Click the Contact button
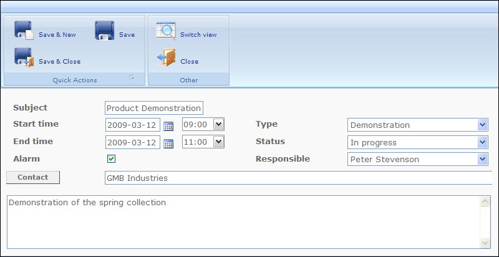Image resolution: width=499 pixels, height=257 pixels. pos(33,178)
